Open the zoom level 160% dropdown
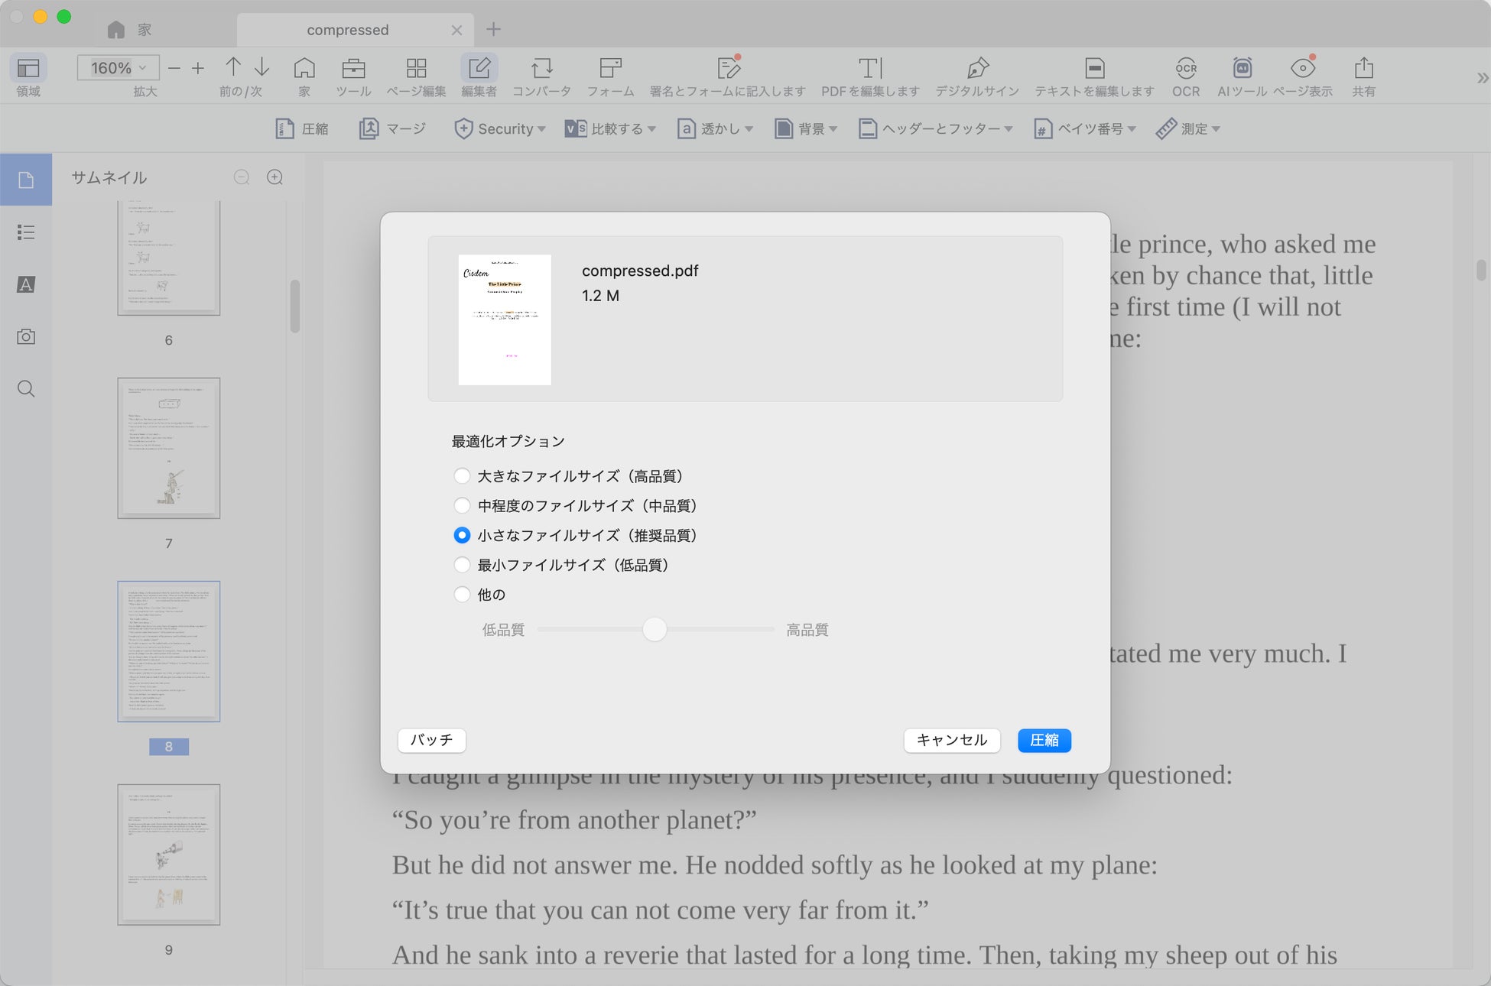The image size is (1491, 986). (118, 68)
